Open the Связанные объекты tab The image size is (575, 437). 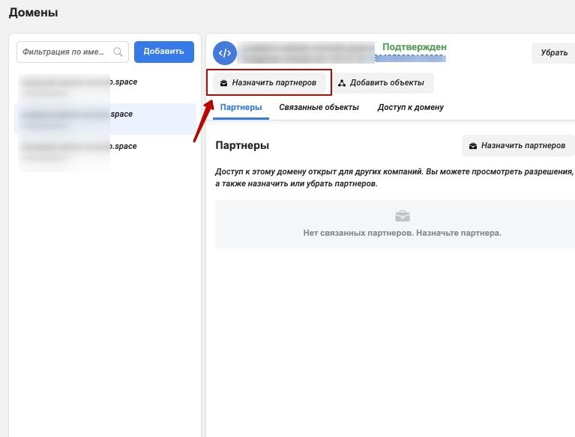click(319, 108)
